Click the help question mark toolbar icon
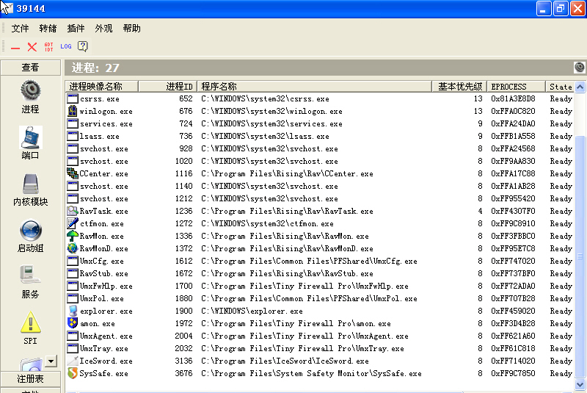This screenshot has width=587, height=393. click(82, 46)
